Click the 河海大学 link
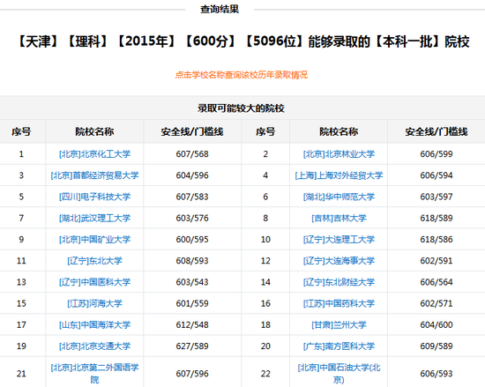This screenshot has height=387, width=485. point(94,303)
